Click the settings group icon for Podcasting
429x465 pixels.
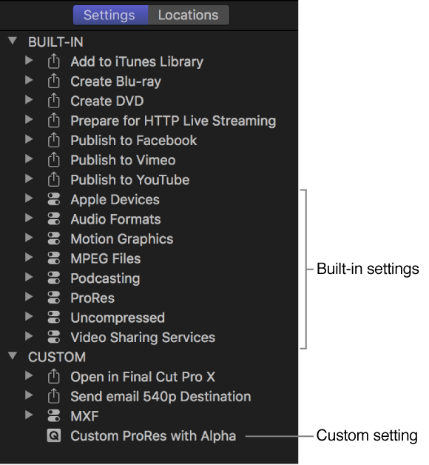click(54, 278)
